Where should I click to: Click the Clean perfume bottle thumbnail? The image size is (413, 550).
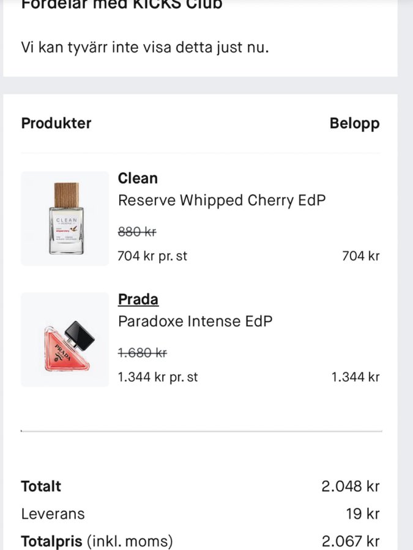tap(65, 219)
